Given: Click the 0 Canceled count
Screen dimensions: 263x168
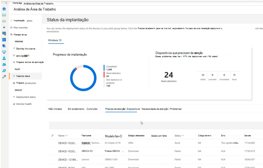Looking at the screenshot, I should [212, 75].
